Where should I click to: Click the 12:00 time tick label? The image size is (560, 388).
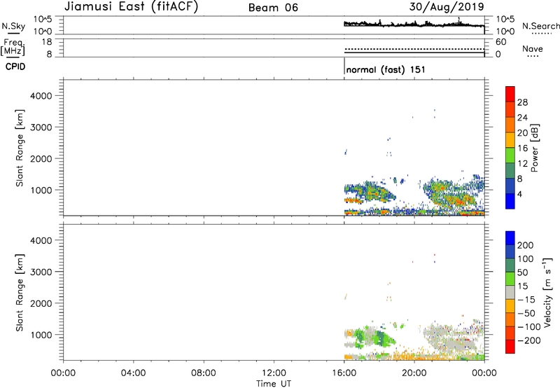[x=274, y=373]
